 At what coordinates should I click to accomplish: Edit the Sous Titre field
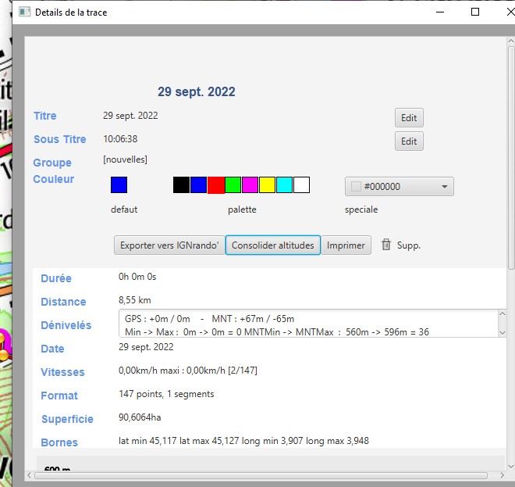click(x=409, y=141)
